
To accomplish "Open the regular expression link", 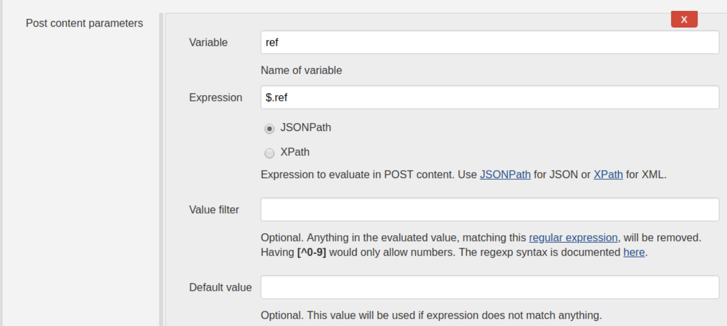I will pyautogui.click(x=573, y=238).
